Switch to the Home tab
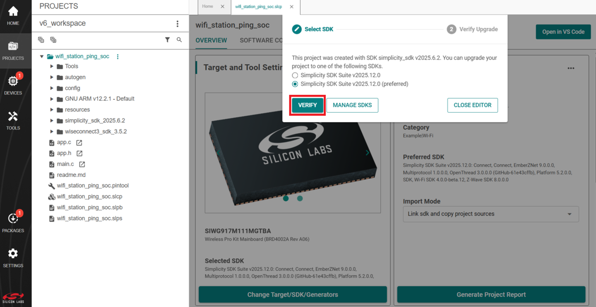 point(208,7)
